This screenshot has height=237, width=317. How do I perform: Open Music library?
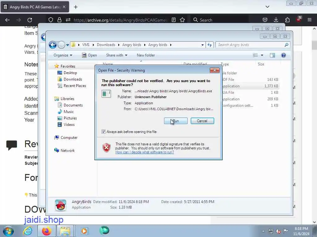[x=68, y=112]
